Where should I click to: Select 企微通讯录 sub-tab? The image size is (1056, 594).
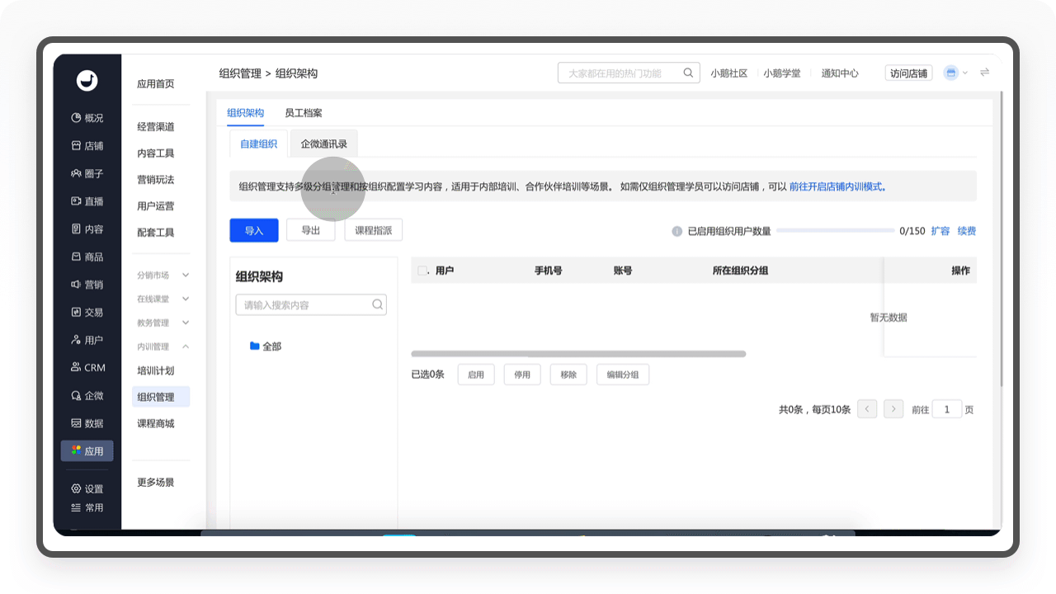(323, 144)
